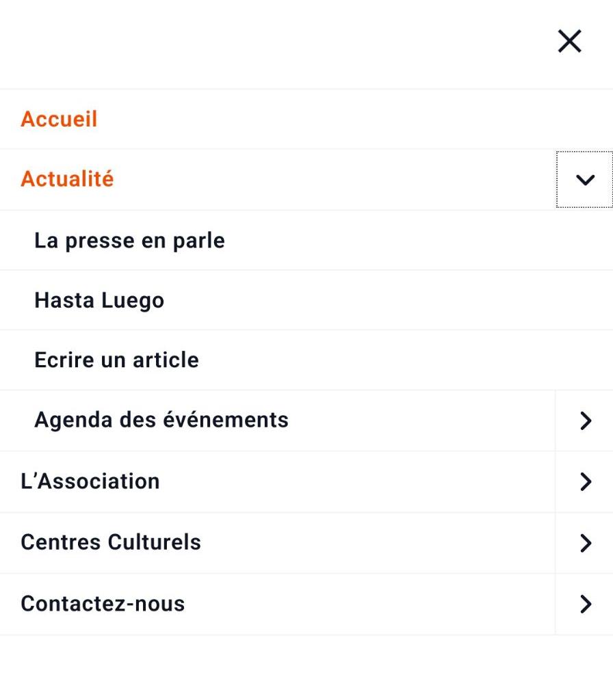Close the navigation menu with the X
This screenshot has width=613, height=679.
click(569, 42)
